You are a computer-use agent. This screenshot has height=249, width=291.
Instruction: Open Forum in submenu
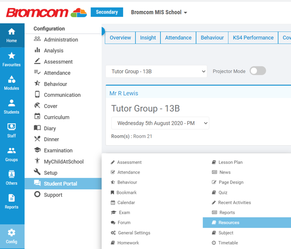coord(121,223)
